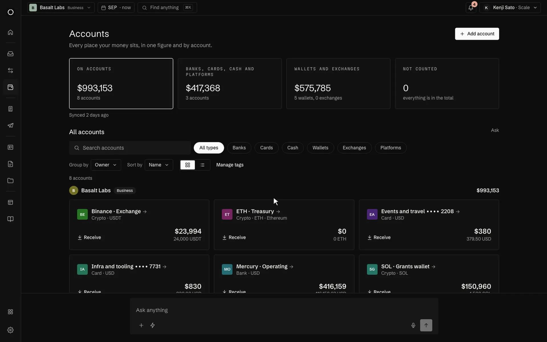Image resolution: width=547 pixels, height=342 pixels.
Task: Click Receive on the ETH Treasury card
Action: coord(234,237)
